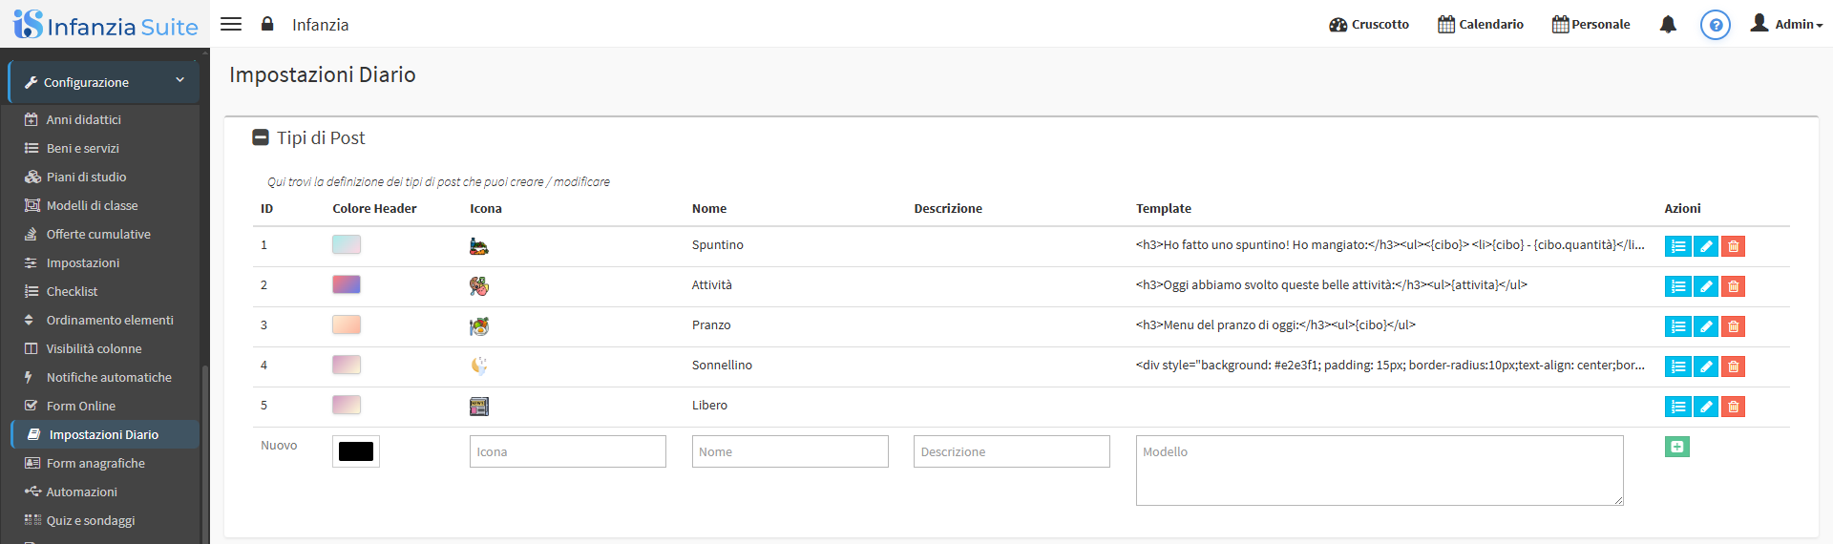Edit the Sonnellino post type
This screenshot has width=1833, height=544.
(x=1705, y=366)
